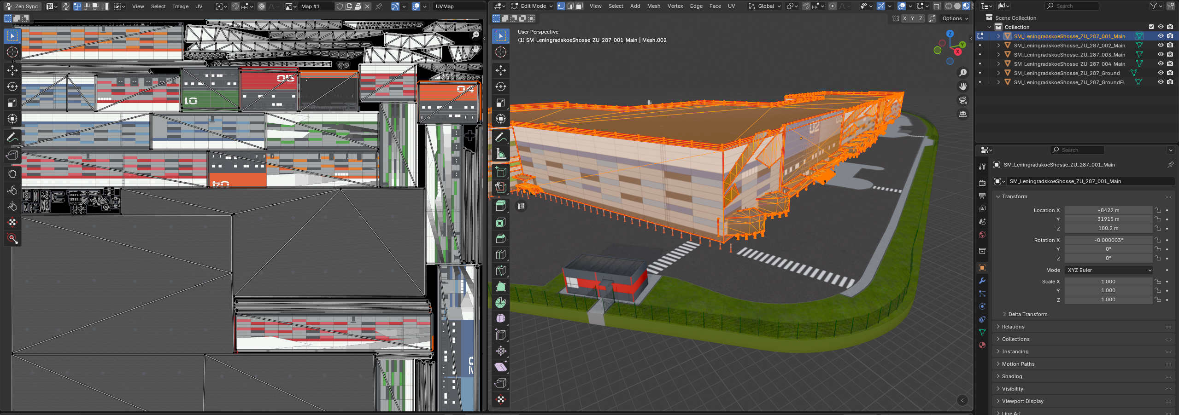Enable edge select mode in the 3D viewport
Image resolution: width=1179 pixels, height=415 pixels.
[x=570, y=6]
